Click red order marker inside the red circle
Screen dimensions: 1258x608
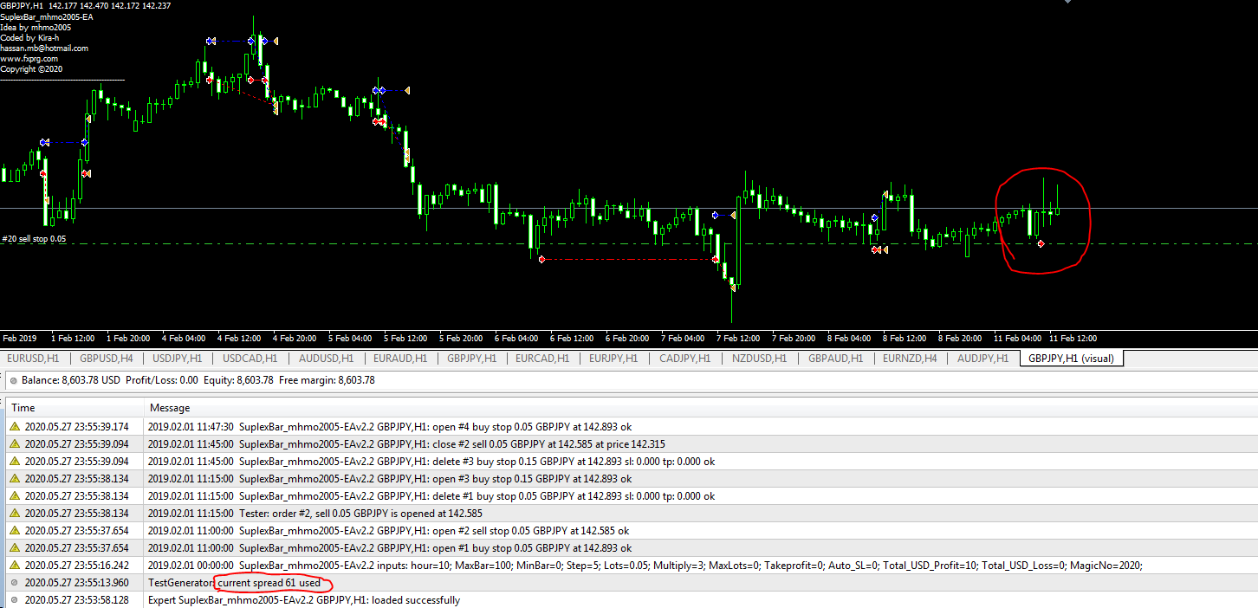(1041, 244)
